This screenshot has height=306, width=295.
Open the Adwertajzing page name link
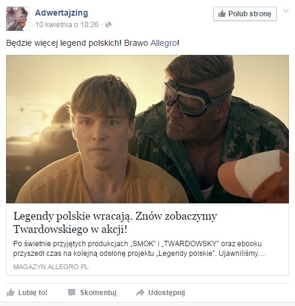[x=61, y=13]
